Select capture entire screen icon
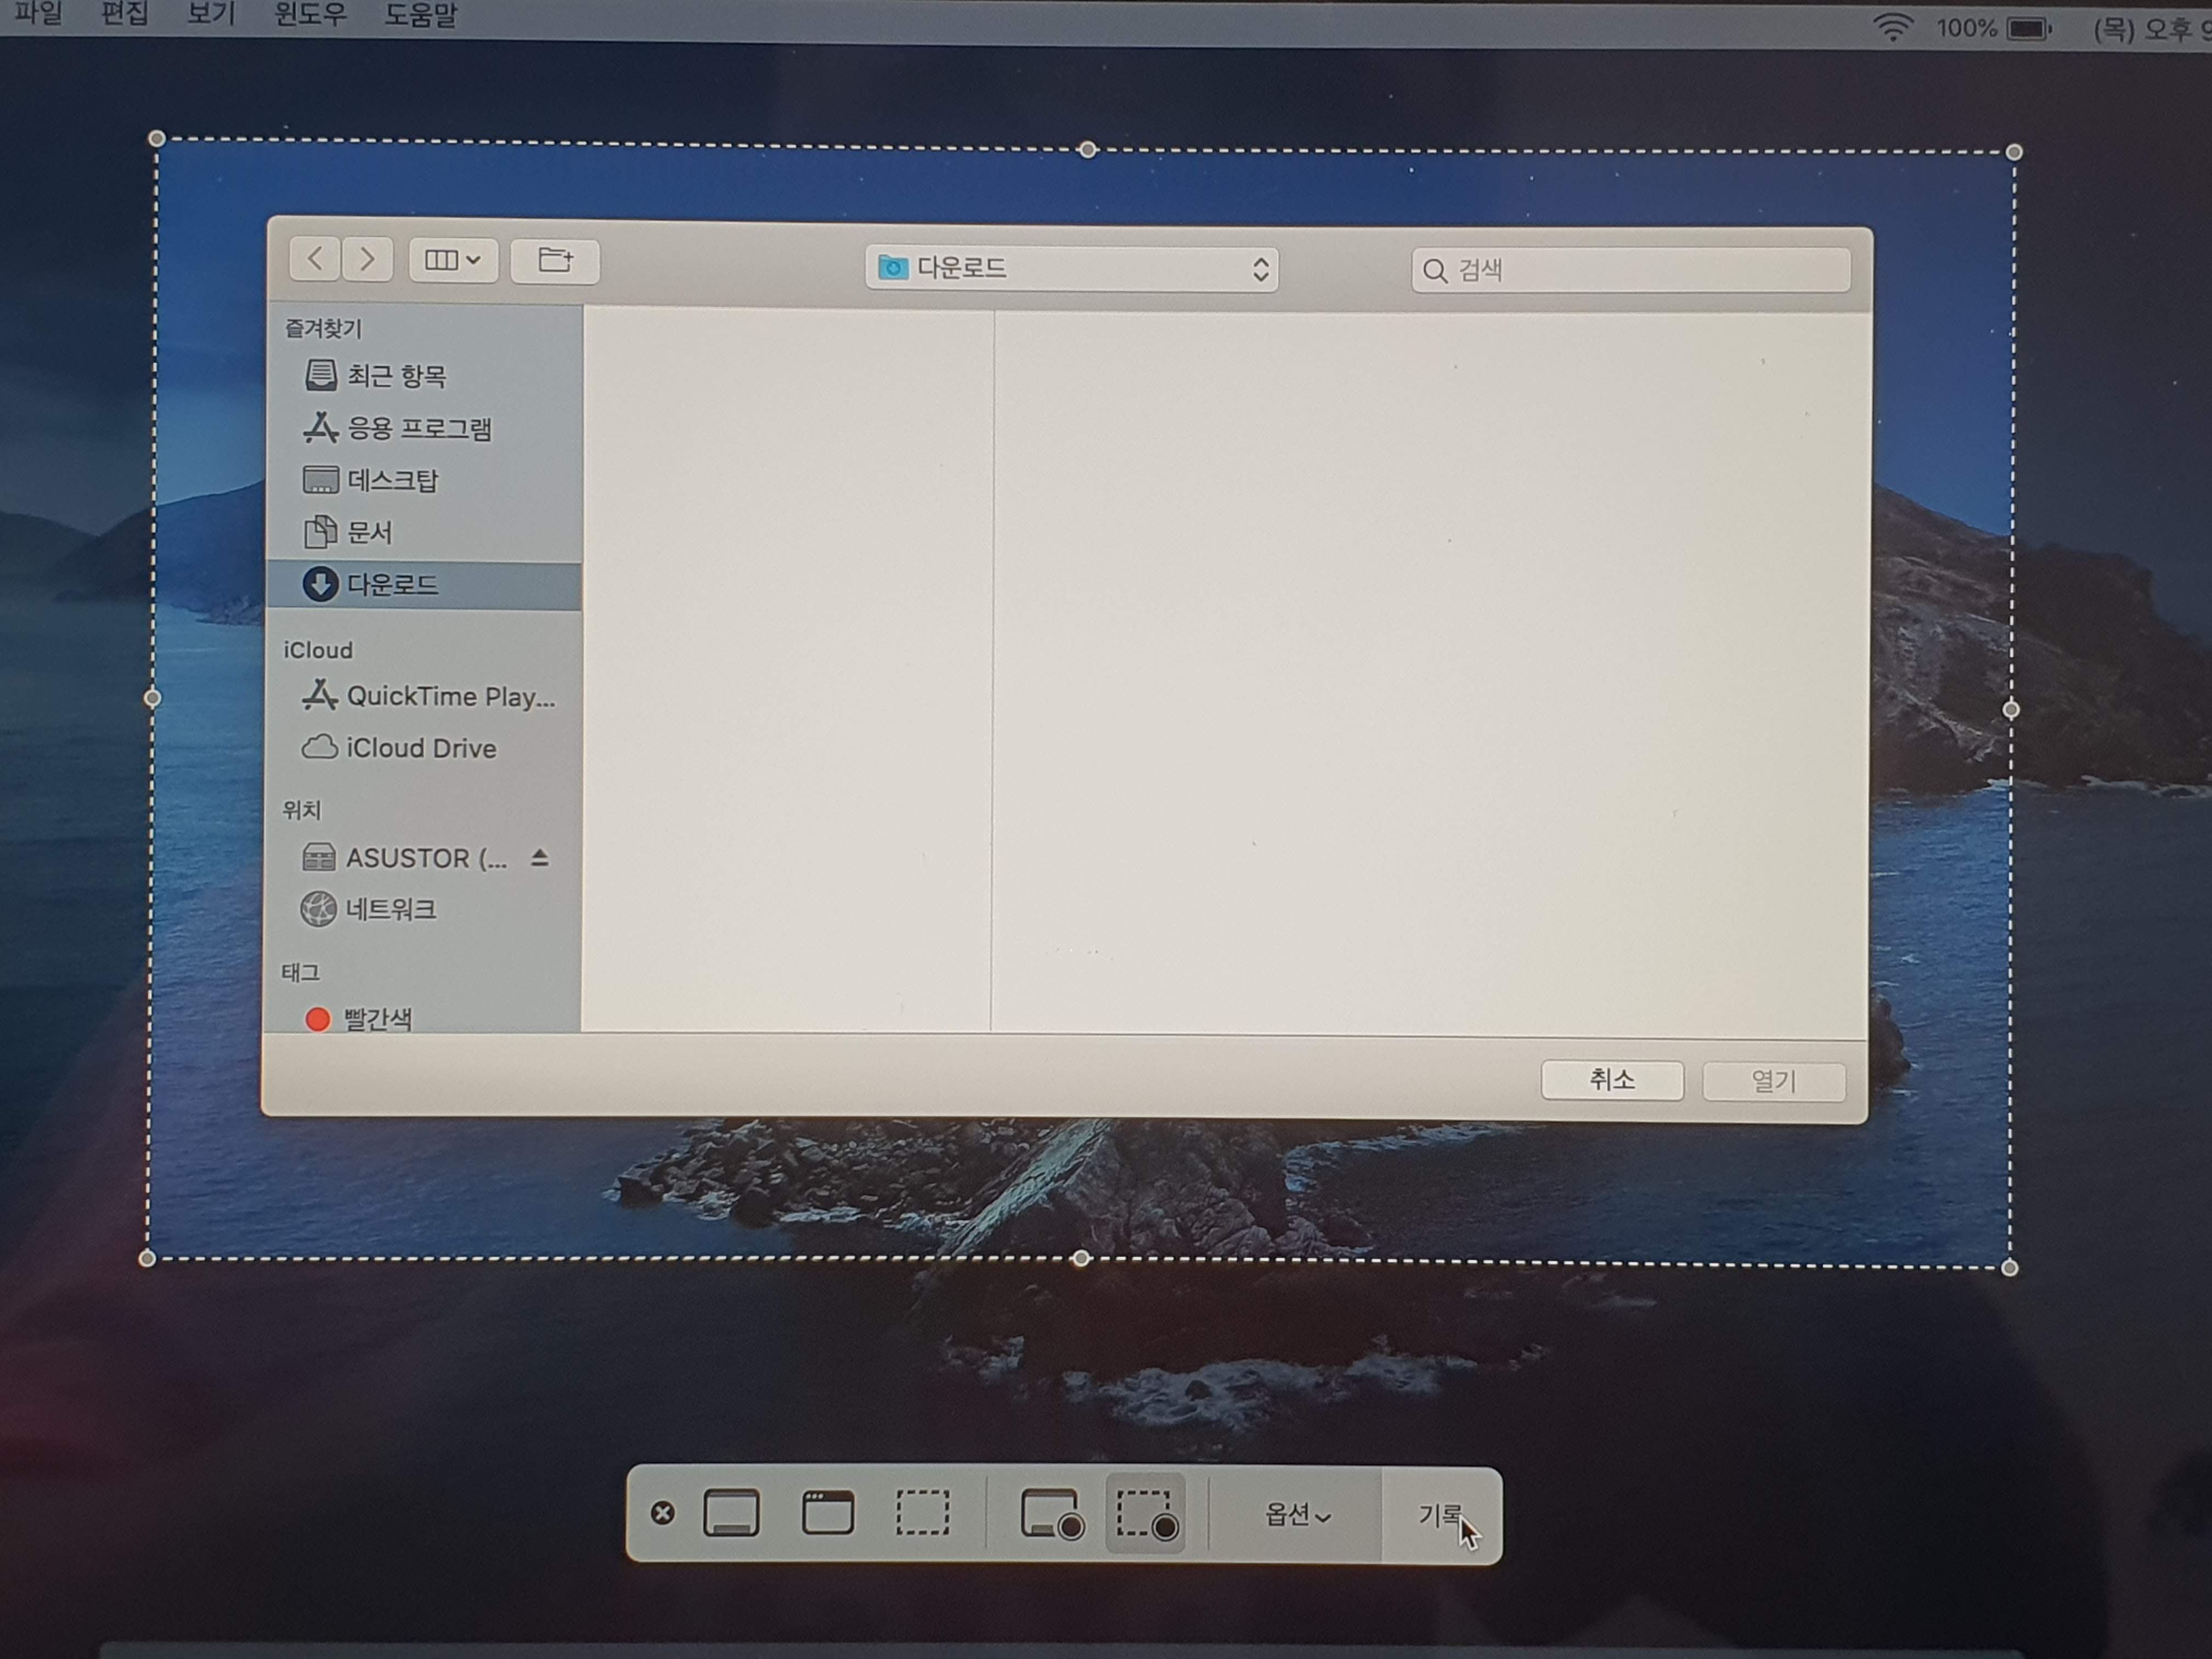The image size is (2212, 1659). [731, 1512]
